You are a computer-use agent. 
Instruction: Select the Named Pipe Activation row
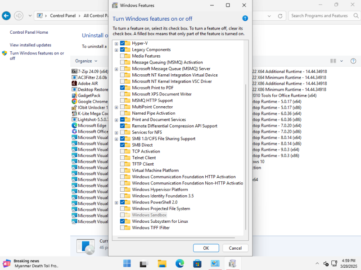[x=153, y=113]
